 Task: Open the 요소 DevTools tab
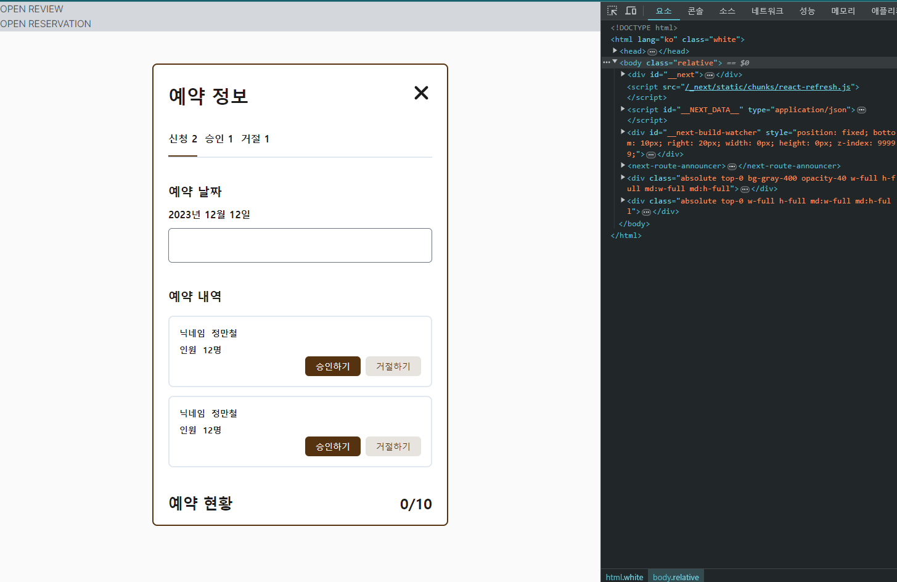click(664, 11)
